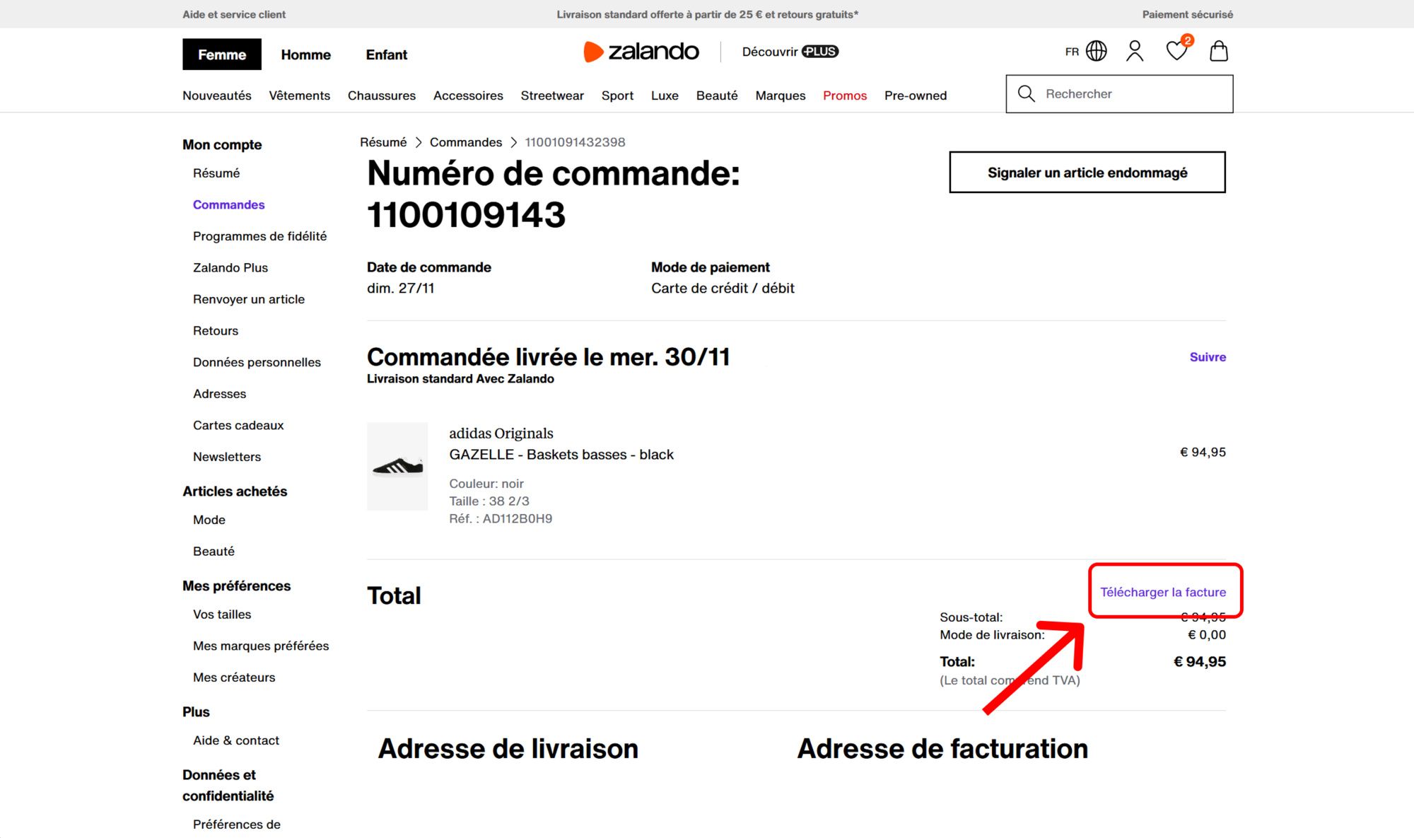Open Marques menu
This screenshot has height=838, width=1414.
tap(781, 95)
